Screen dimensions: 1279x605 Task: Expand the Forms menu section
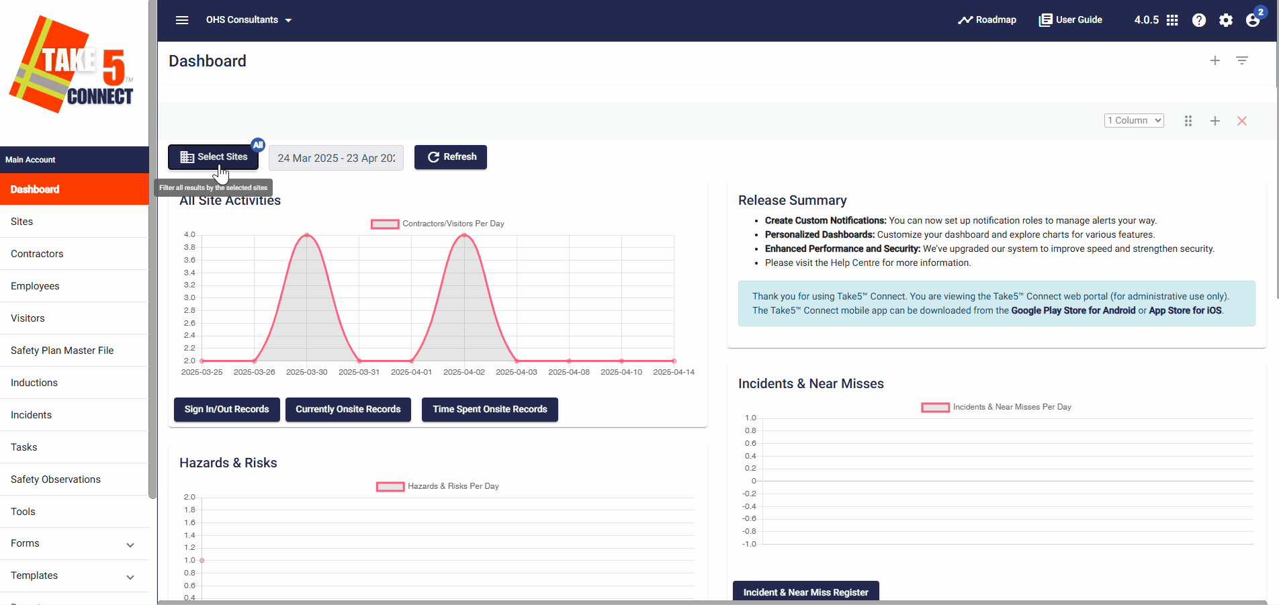tap(74, 544)
